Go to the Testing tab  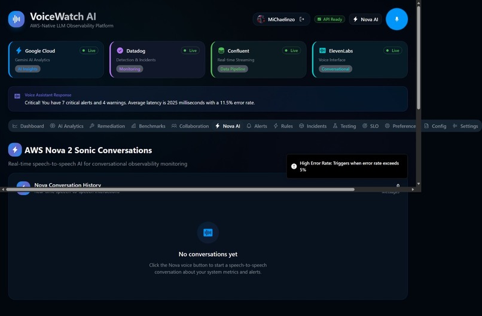tap(344, 126)
